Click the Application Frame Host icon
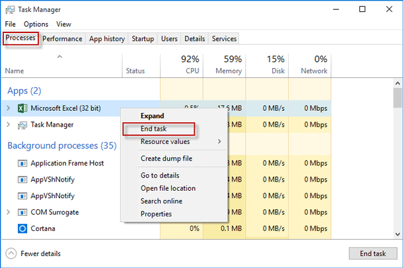 point(21,163)
